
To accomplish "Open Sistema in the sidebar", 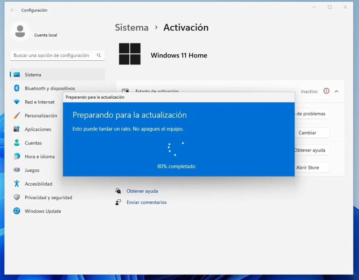I will point(57,74).
